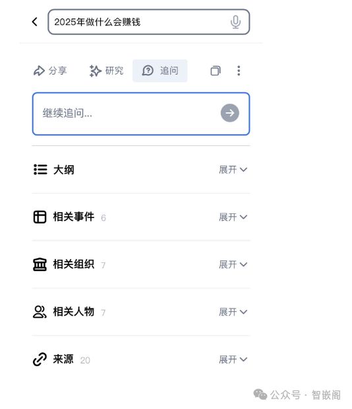This screenshot has height=409, width=352.
Task: Expand the 大纲 section
Action: click(x=233, y=170)
